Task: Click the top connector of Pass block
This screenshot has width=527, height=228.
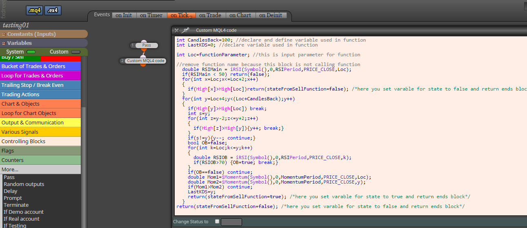Action: [x=144, y=41]
